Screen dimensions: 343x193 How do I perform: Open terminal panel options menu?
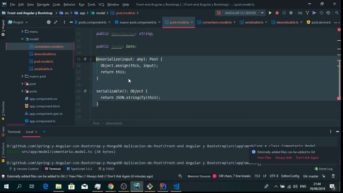click(331, 131)
